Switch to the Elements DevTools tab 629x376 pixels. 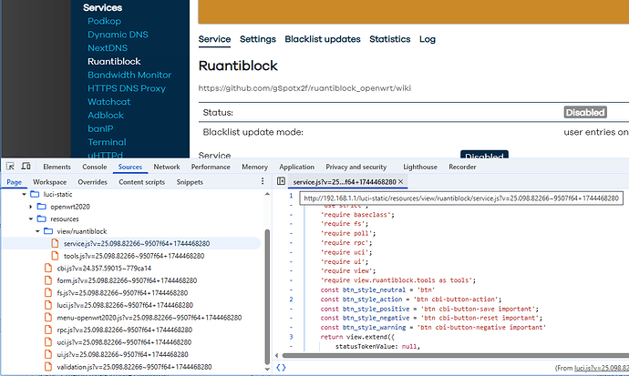[x=57, y=167]
